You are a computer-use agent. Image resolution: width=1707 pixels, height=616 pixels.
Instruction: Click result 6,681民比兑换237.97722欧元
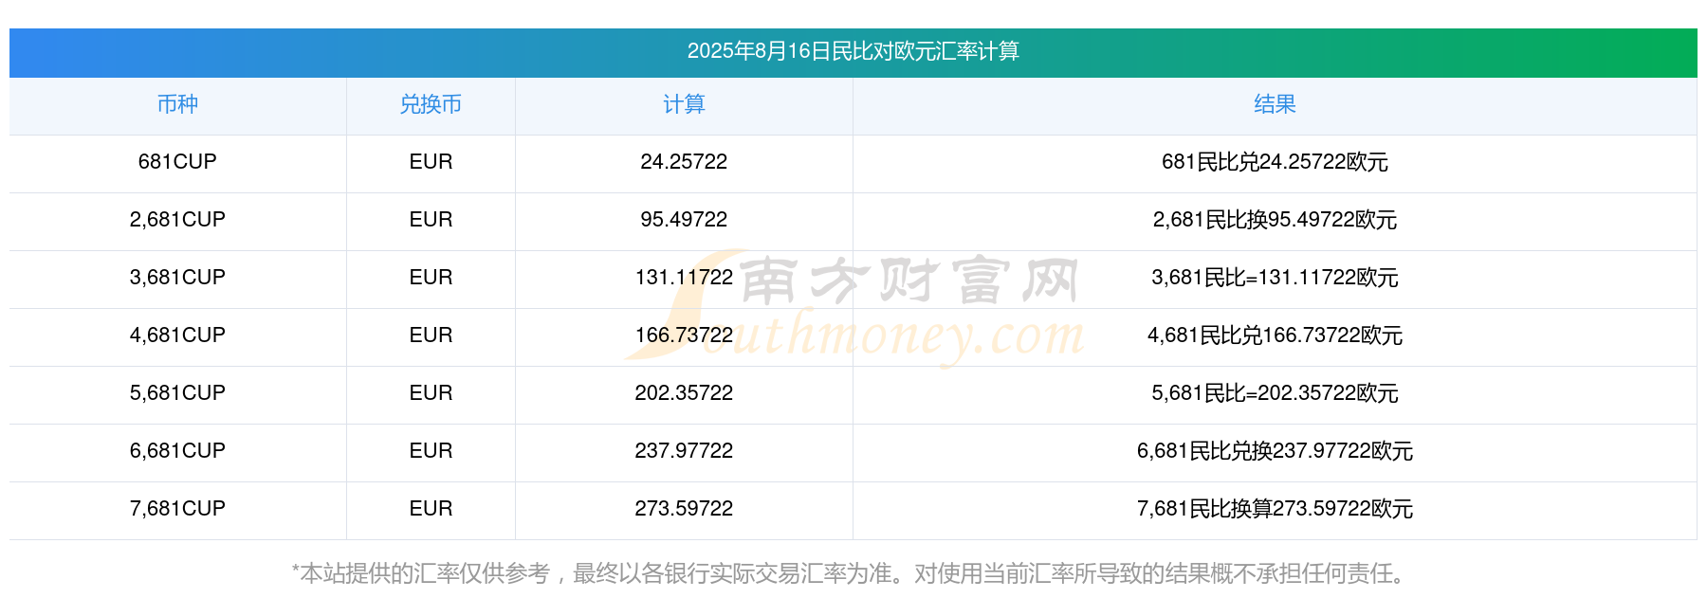pyautogui.click(x=1275, y=451)
